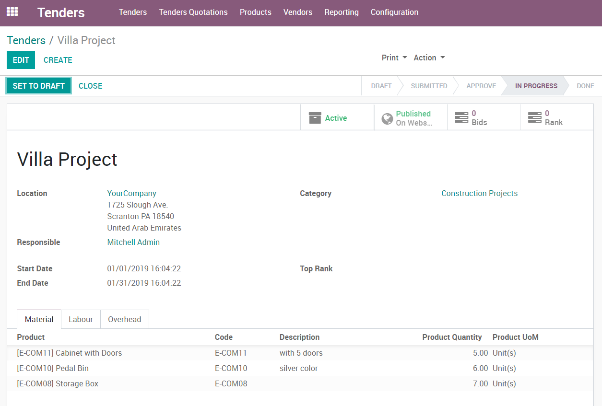Click the Set to Draft button

tap(38, 86)
